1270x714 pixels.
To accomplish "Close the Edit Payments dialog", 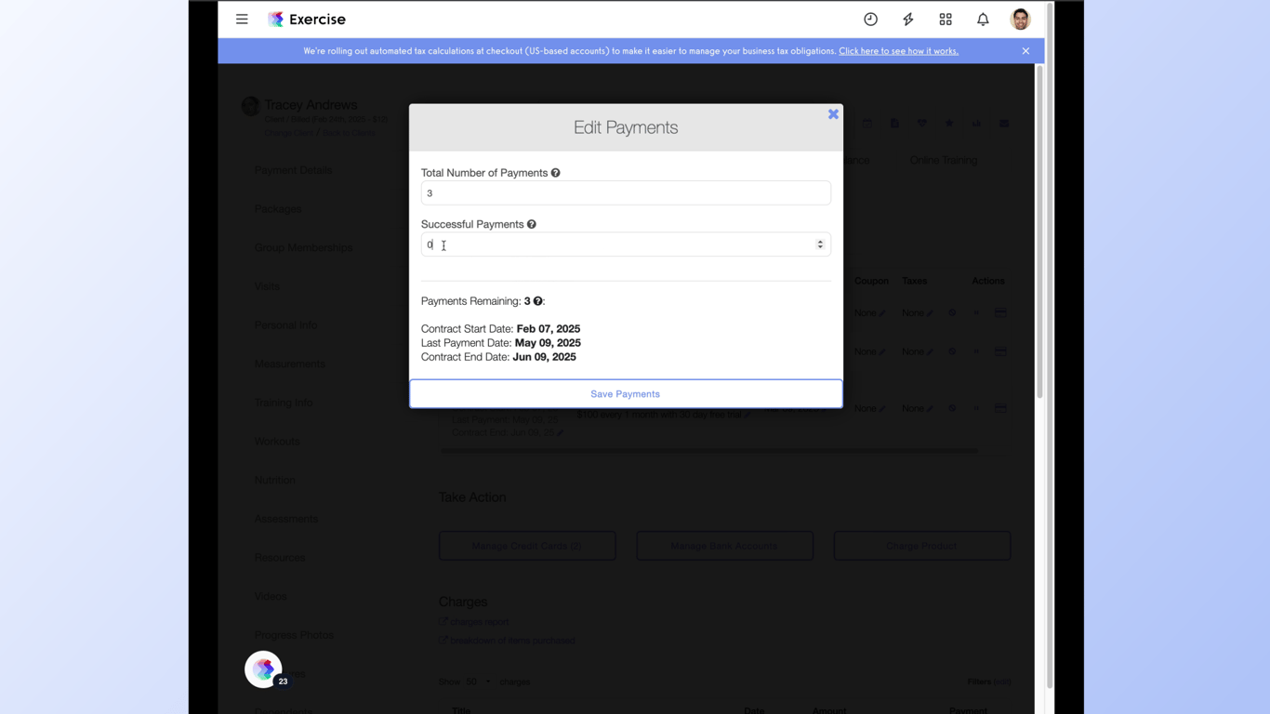I will (833, 114).
